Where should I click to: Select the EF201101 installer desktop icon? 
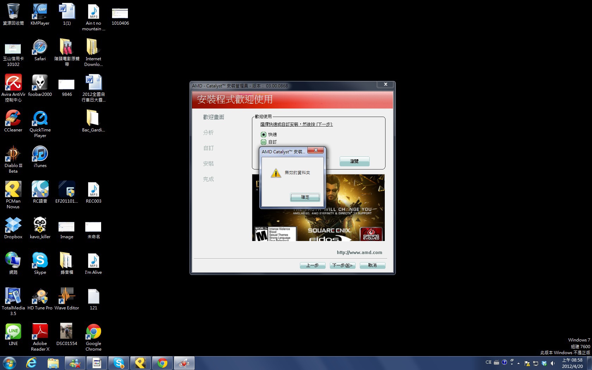pos(67,192)
